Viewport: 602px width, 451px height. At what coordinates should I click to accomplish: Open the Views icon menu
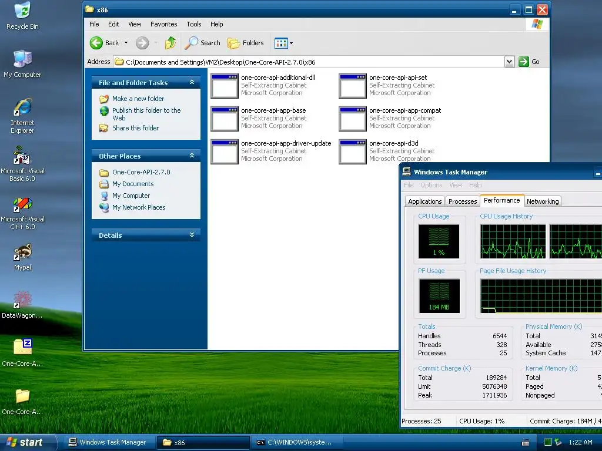pyautogui.click(x=283, y=43)
